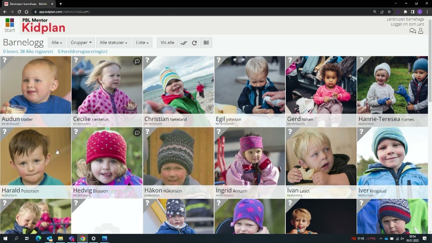Viewport: 432px width, 243px height.
Task: Click question mark status on Audun's card
Action: [5, 60]
